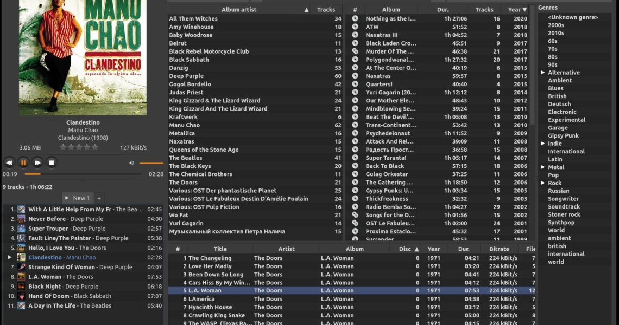Viewport: 619px width, 325px height.
Task: Select Kraftwerk in the album artist list
Action: (x=183, y=117)
